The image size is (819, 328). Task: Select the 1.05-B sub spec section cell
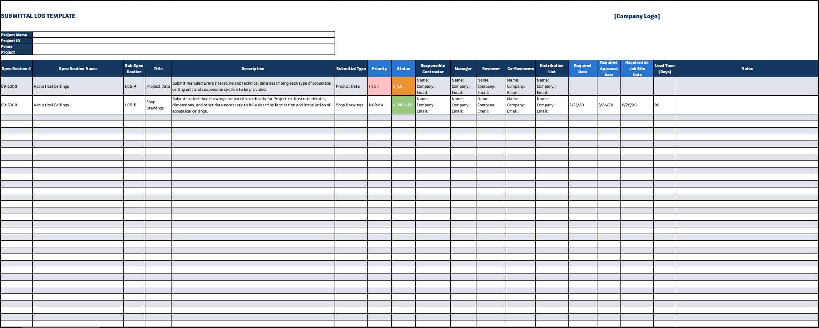[134, 105]
